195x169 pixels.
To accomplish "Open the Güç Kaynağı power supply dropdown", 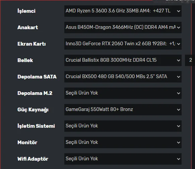I will (x=123, y=110).
